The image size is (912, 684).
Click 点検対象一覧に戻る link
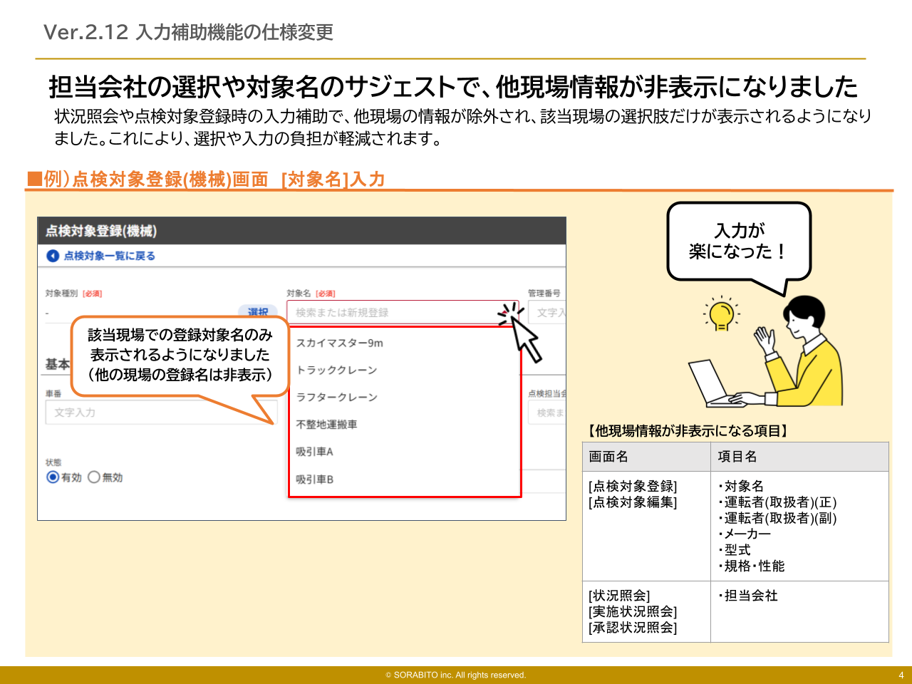pos(109,256)
